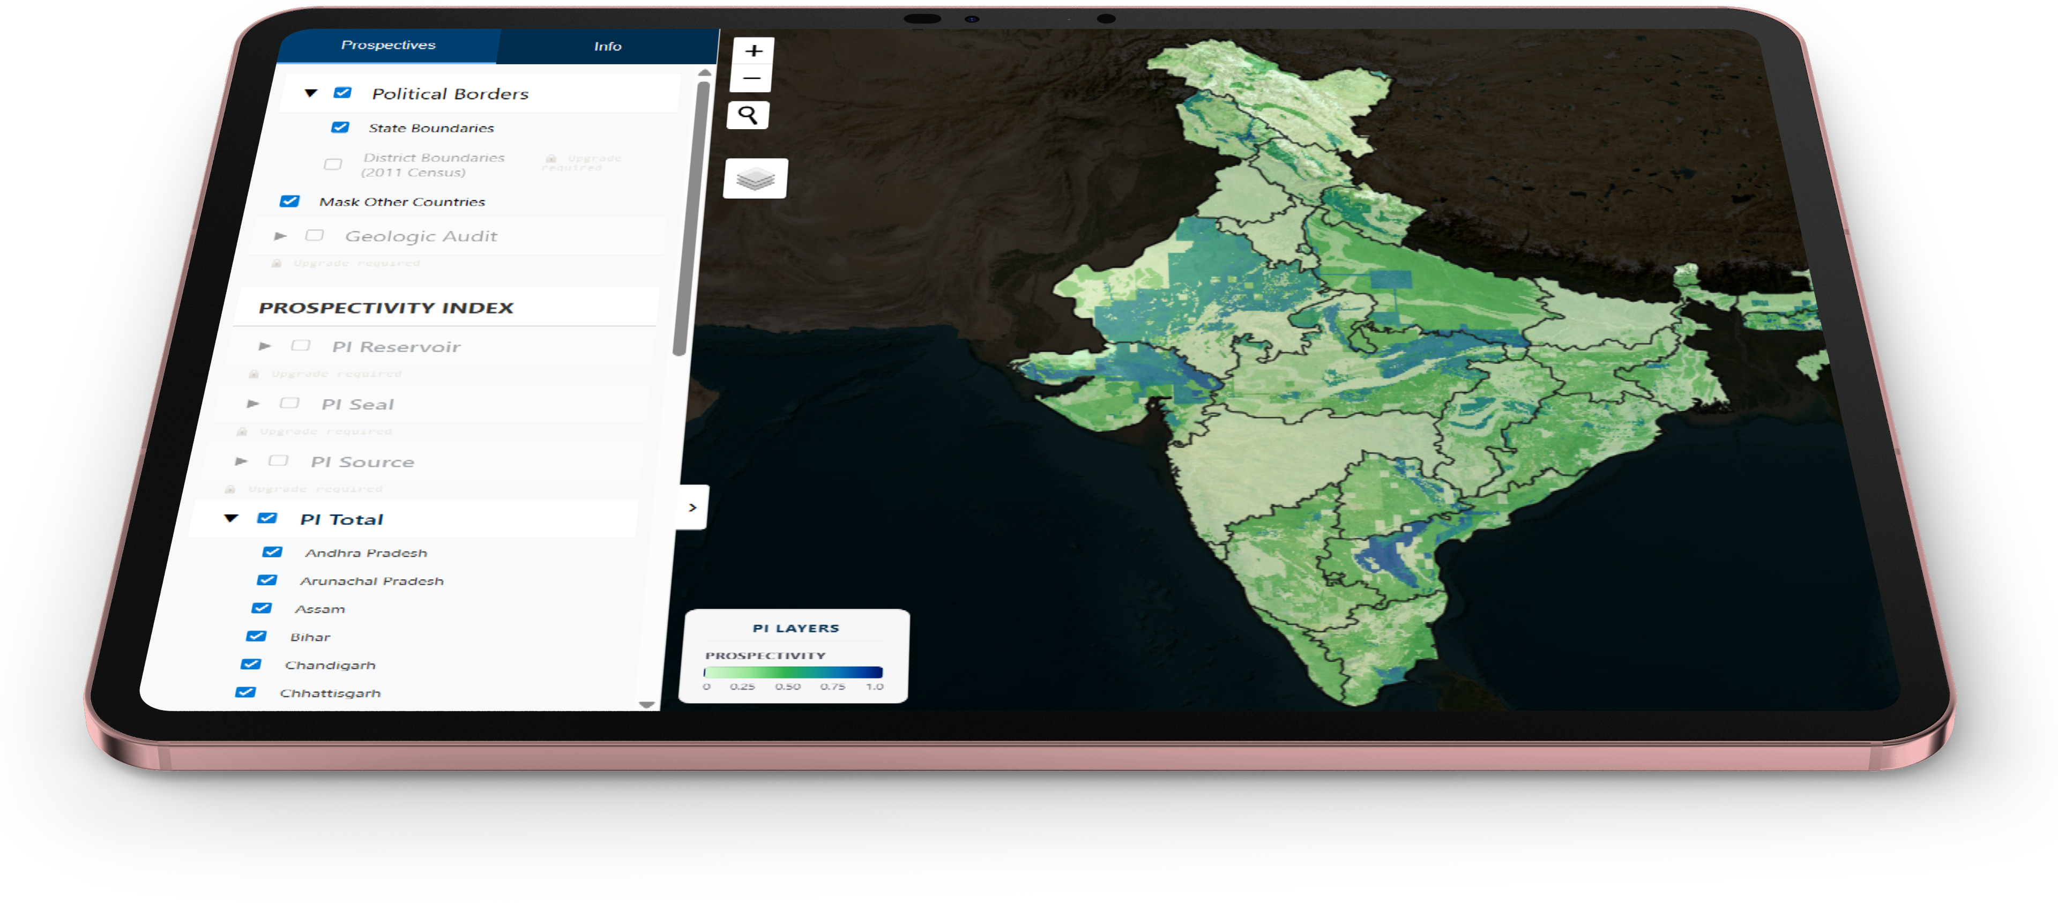Viewport: 2058px width, 903px height.
Task: Toggle District Boundaries (2011 Census) checkbox
Action: click(x=332, y=165)
